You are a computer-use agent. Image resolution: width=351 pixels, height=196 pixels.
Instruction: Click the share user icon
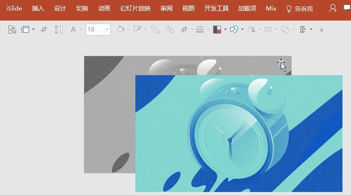click(x=333, y=9)
